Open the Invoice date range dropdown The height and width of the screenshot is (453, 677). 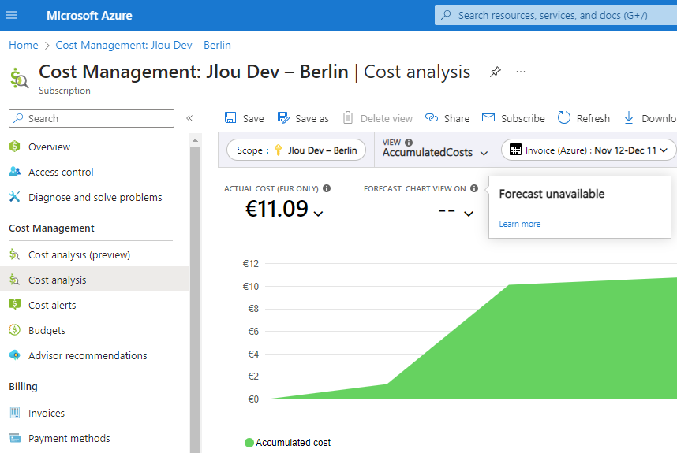(589, 150)
